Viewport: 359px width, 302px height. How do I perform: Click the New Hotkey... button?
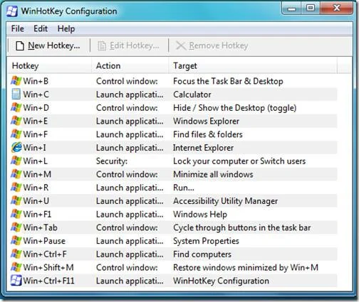click(x=48, y=45)
